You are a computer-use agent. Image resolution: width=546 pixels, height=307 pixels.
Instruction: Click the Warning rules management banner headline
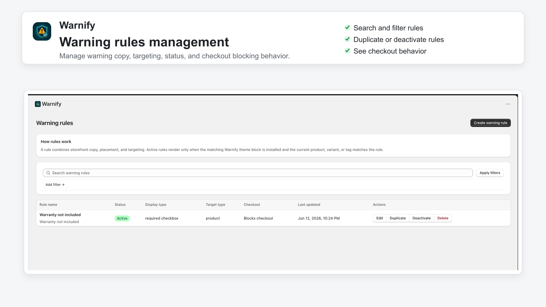(144, 42)
